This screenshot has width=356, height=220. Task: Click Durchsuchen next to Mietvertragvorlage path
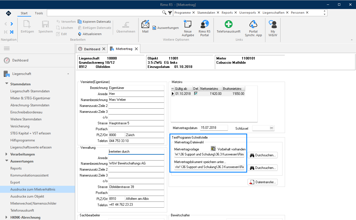click(x=262, y=155)
